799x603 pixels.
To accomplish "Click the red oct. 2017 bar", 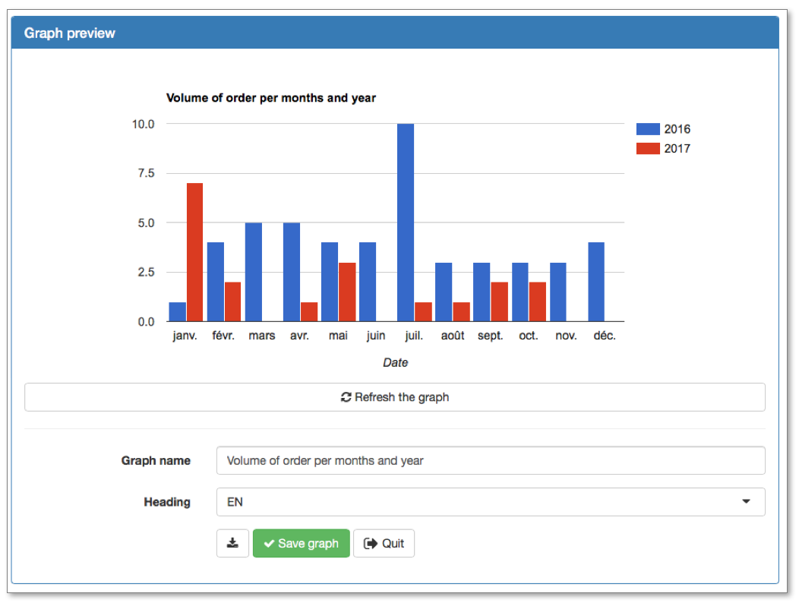I will click(x=538, y=301).
